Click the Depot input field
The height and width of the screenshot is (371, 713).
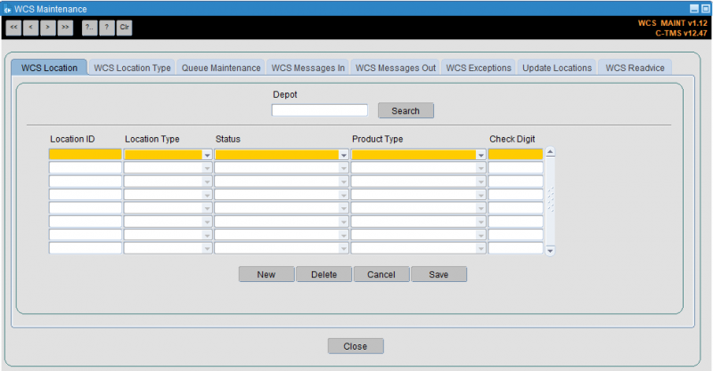(x=320, y=110)
